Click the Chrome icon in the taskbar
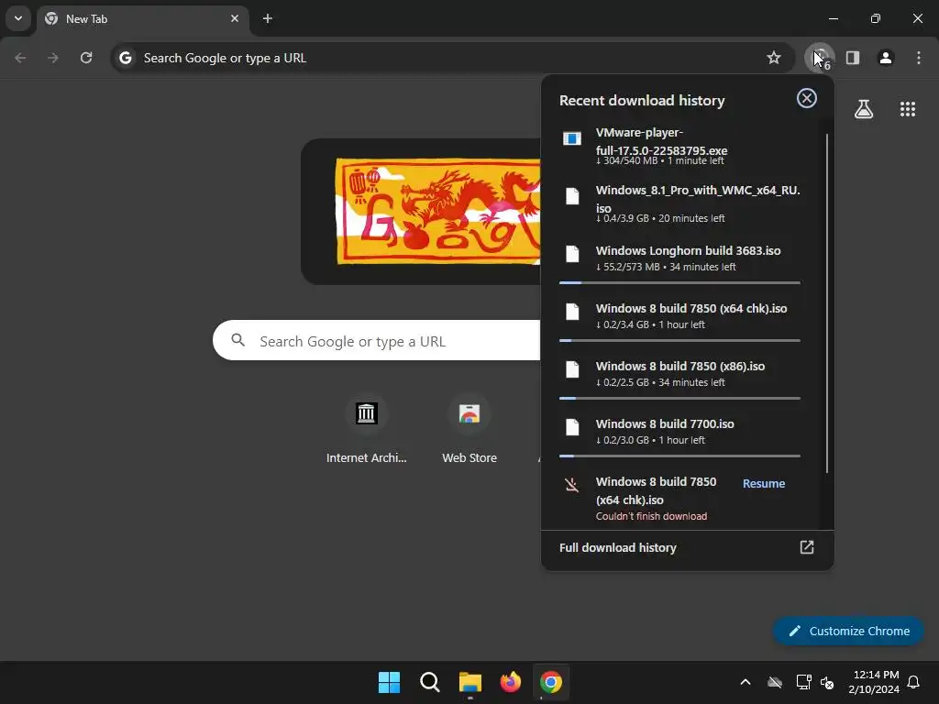The width and height of the screenshot is (939, 704). (551, 682)
